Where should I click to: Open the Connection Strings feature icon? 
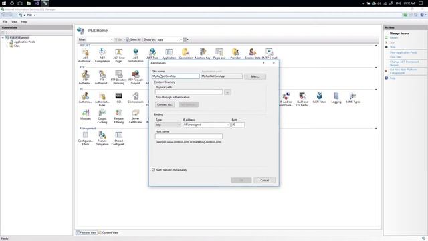pyautogui.click(x=186, y=54)
